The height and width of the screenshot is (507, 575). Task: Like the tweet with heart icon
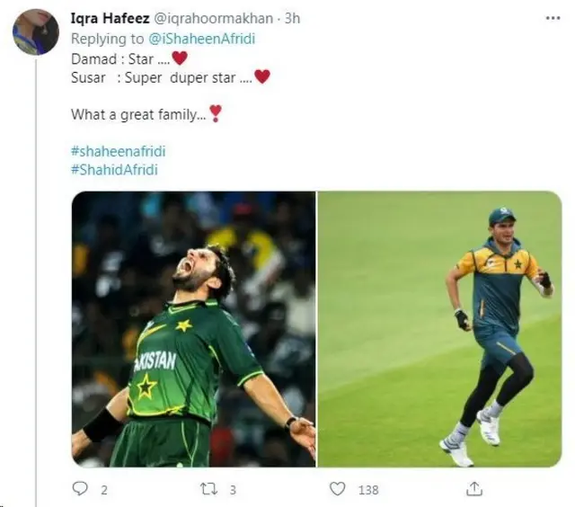click(337, 488)
